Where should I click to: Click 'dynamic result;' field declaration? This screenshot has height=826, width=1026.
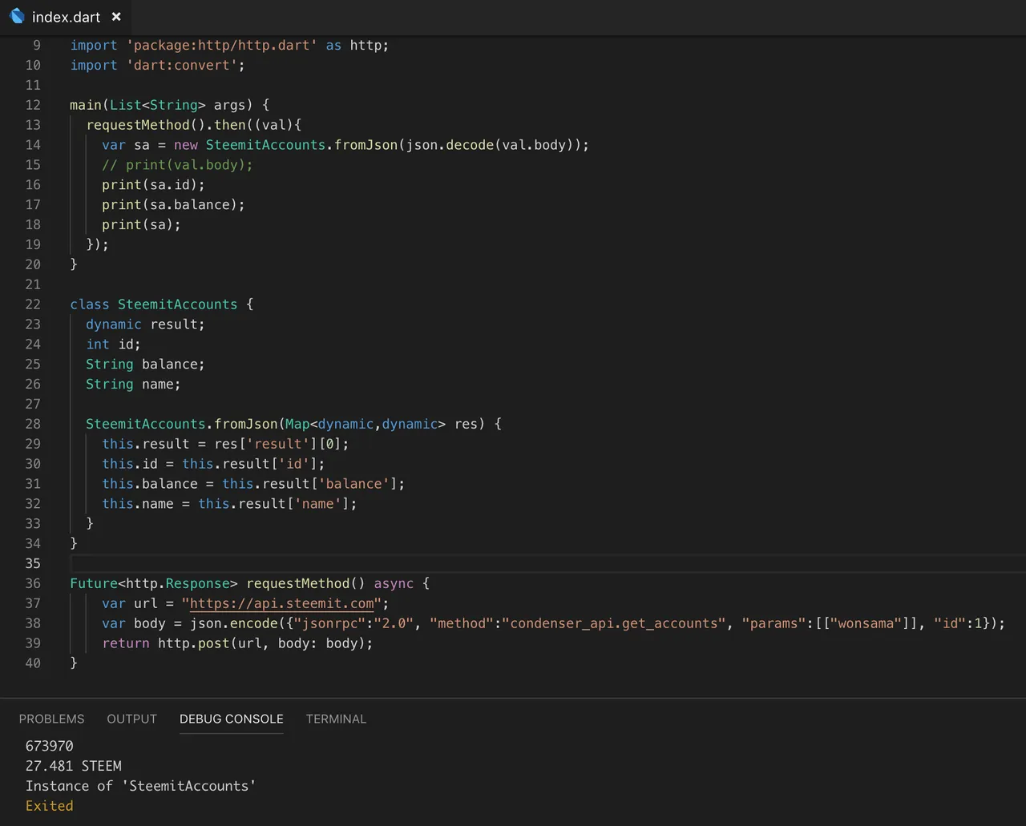coord(145,324)
